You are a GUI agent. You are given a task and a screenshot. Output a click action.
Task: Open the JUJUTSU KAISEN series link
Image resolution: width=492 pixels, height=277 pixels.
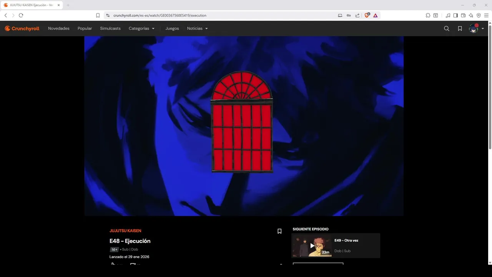tap(125, 231)
